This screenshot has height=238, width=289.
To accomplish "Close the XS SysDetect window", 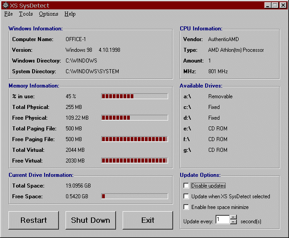I will [x=283, y=5].
